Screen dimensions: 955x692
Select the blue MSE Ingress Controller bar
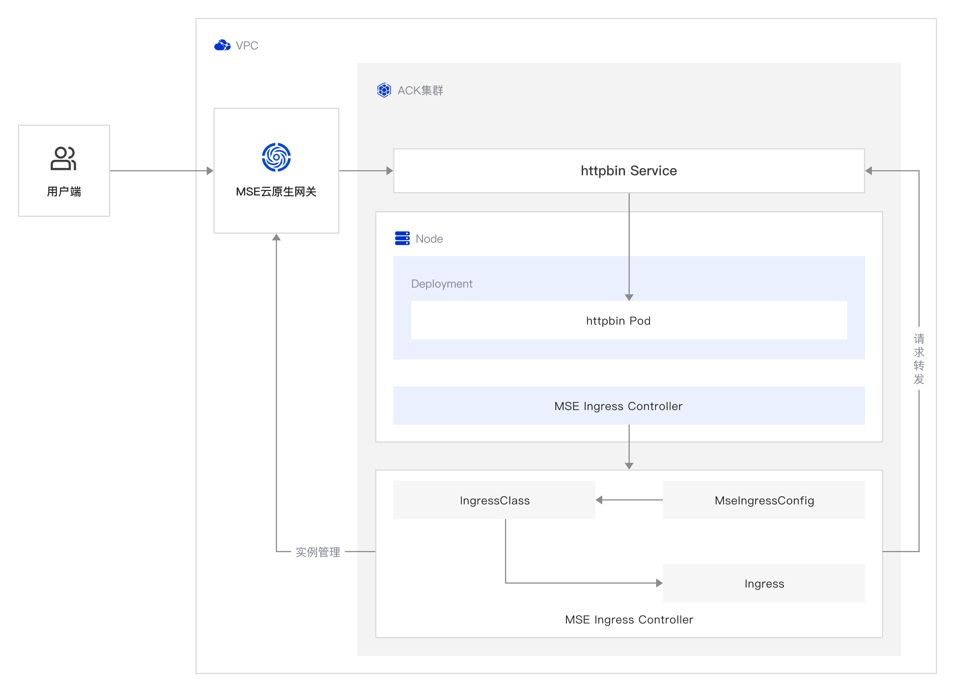coord(629,406)
